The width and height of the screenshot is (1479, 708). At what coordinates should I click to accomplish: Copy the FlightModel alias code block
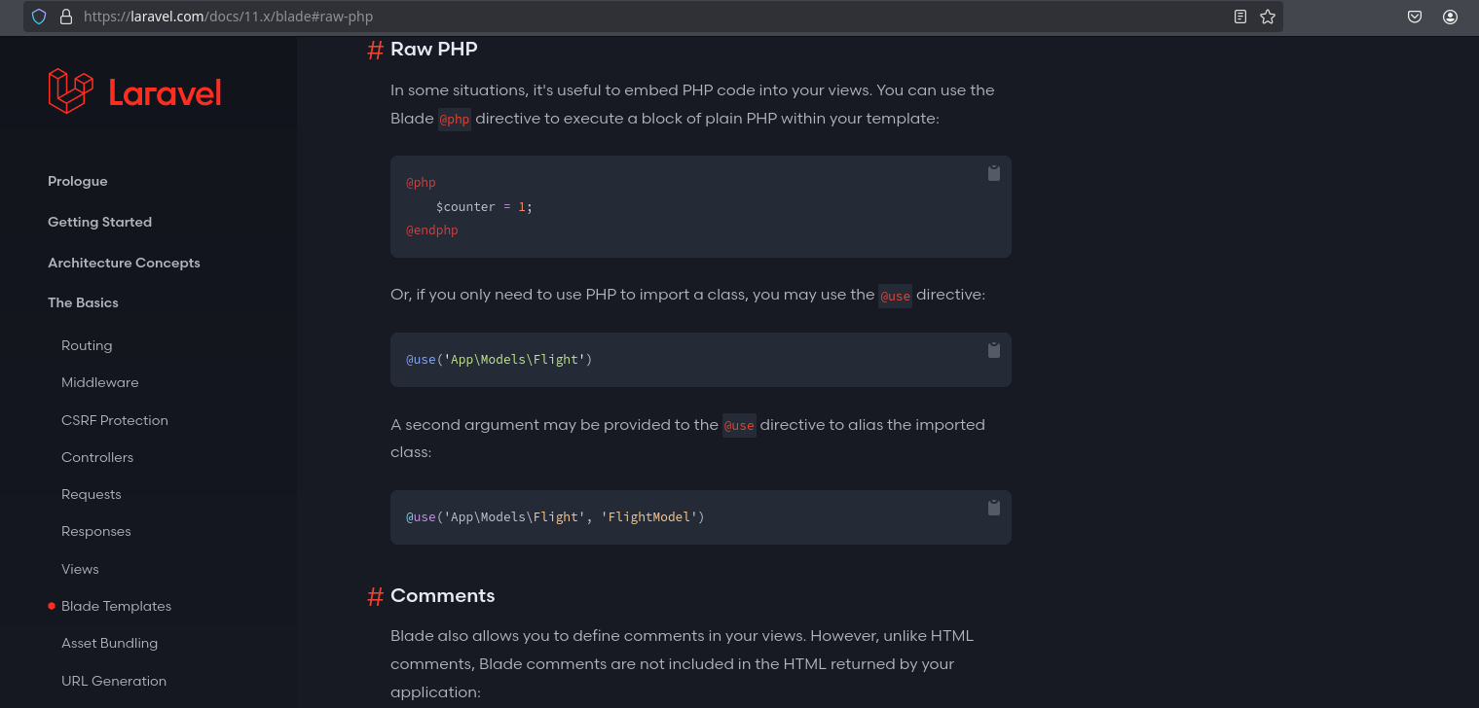coord(994,508)
